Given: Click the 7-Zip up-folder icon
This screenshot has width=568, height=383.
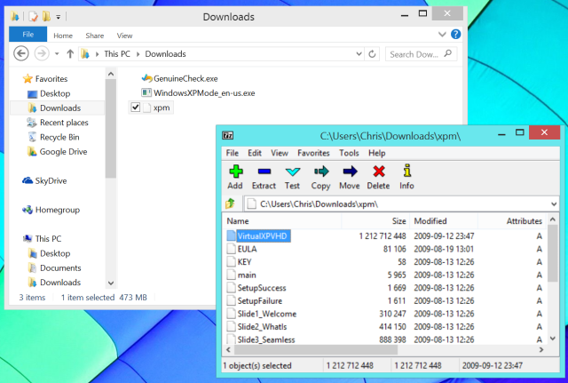Looking at the screenshot, I should point(232,203).
